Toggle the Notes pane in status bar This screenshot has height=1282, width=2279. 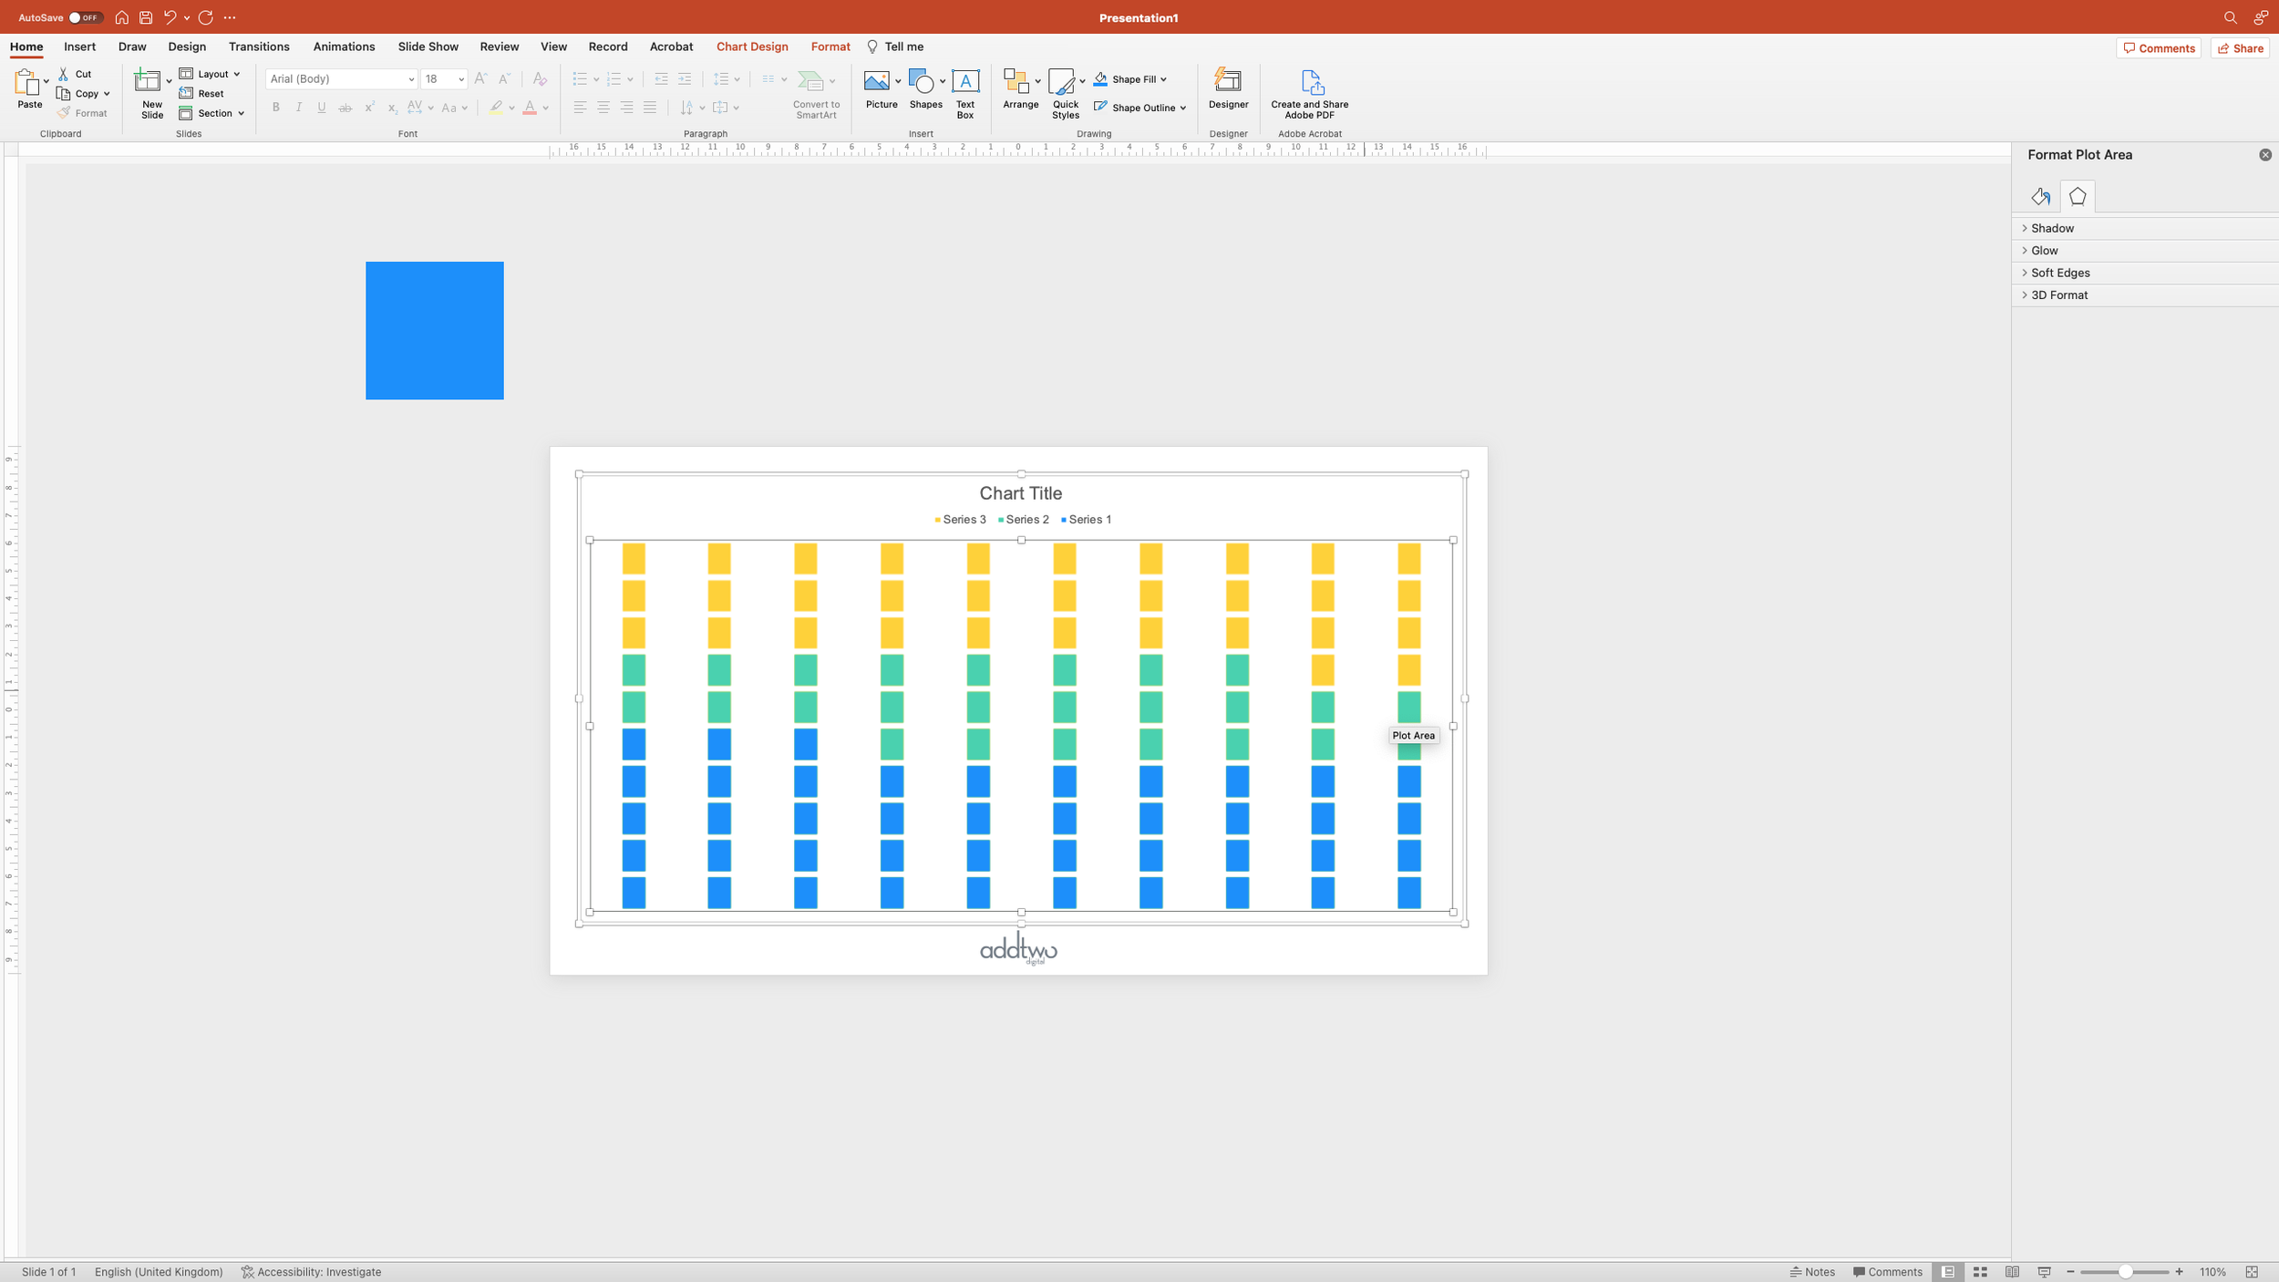(x=1812, y=1272)
